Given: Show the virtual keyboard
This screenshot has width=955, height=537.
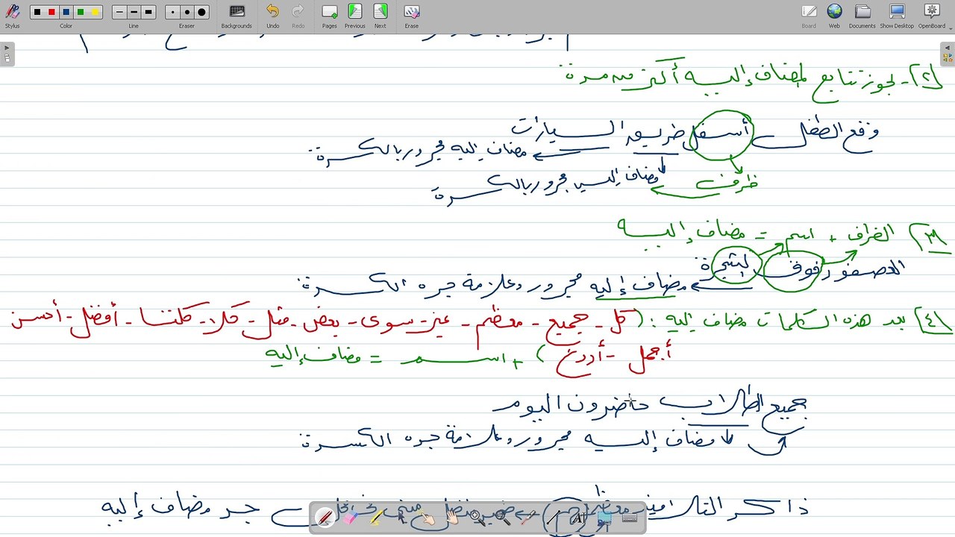Looking at the screenshot, I should 629,518.
